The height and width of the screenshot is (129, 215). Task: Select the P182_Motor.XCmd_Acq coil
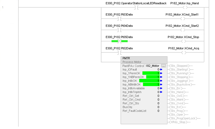coord(184,52)
